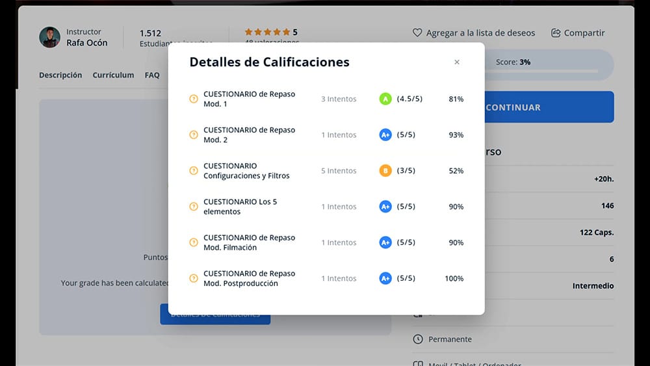Click A+ badge for Mod. Postproducción quiz
This screenshot has height=366, width=650.
click(x=385, y=278)
